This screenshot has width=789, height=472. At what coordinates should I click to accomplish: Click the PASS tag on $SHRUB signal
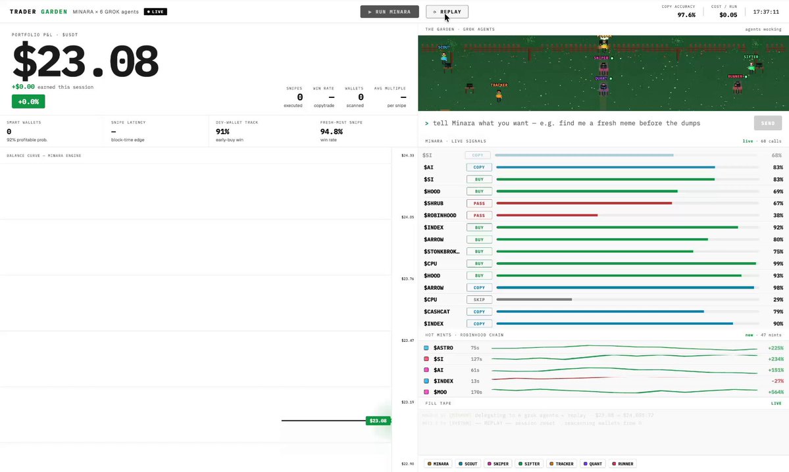[479, 204]
